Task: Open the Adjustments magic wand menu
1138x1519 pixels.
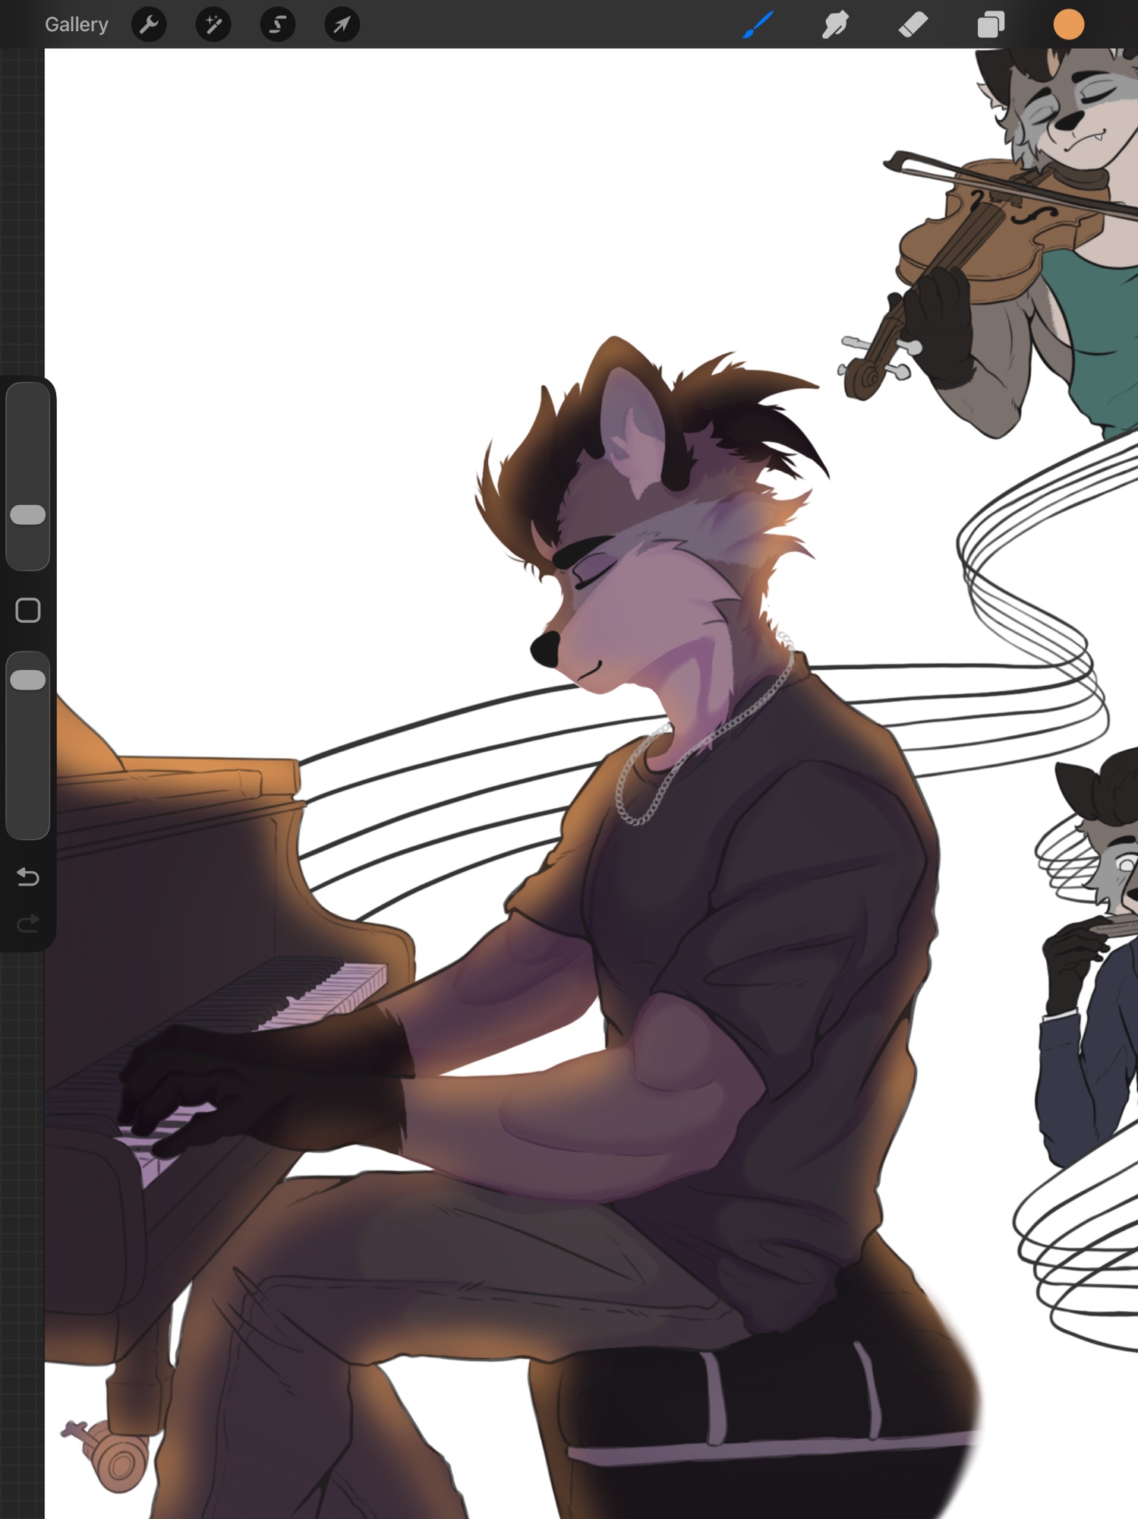Action: point(213,25)
